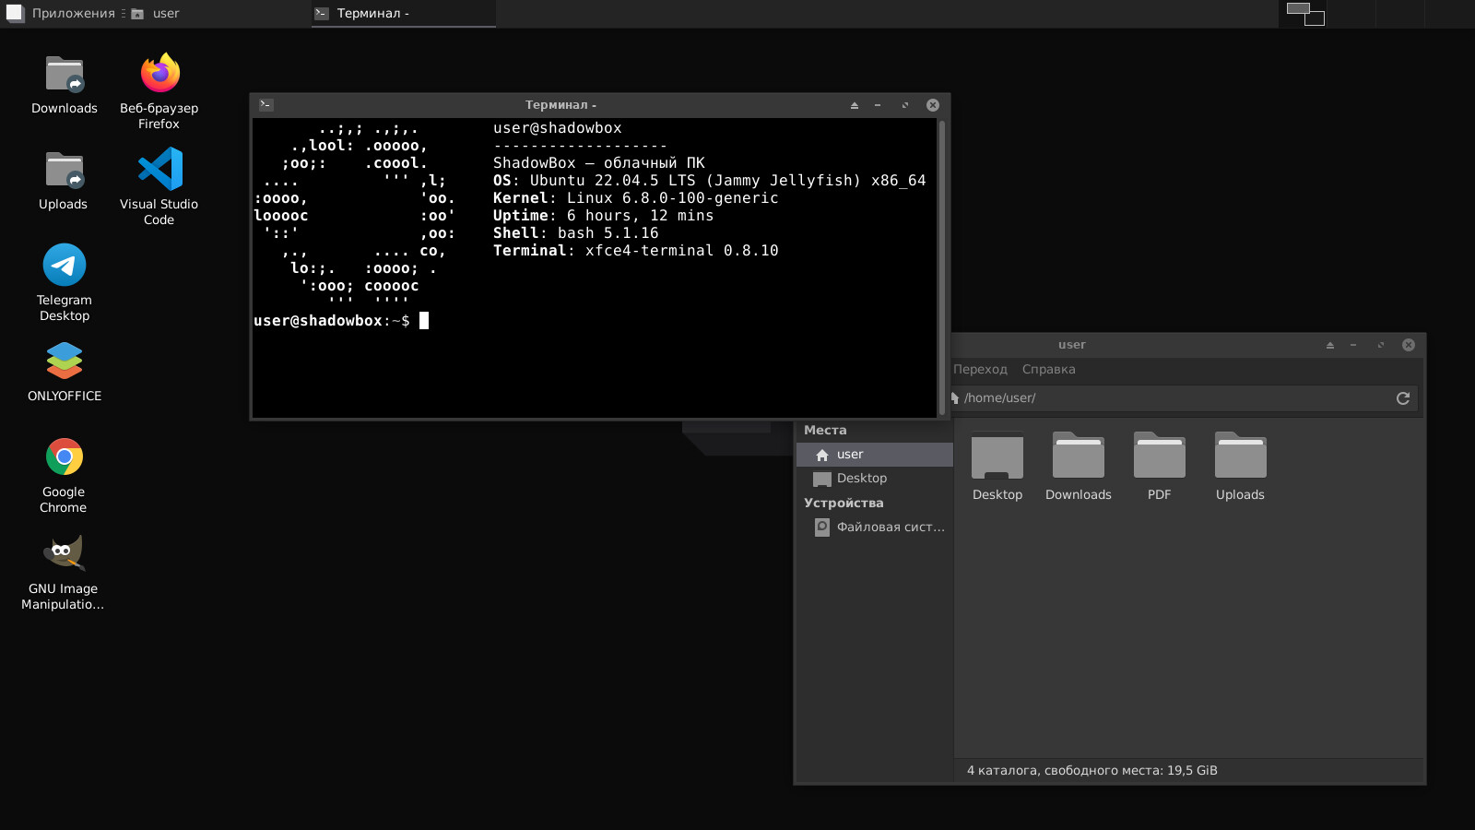
Task: Roll up the user file manager window
Action: (1330, 345)
